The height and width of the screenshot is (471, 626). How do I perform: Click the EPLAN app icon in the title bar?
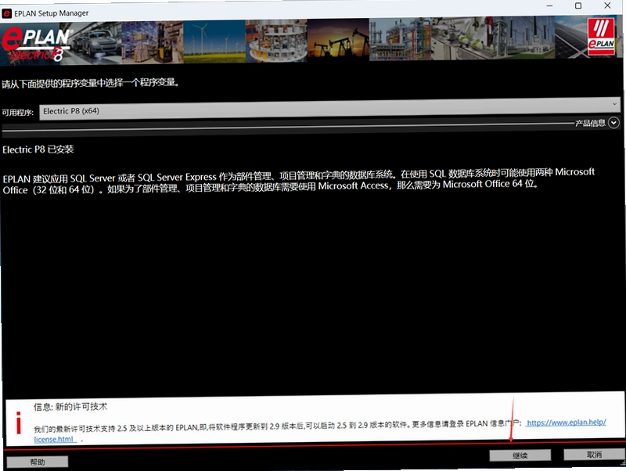pyautogui.click(x=6, y=13)
